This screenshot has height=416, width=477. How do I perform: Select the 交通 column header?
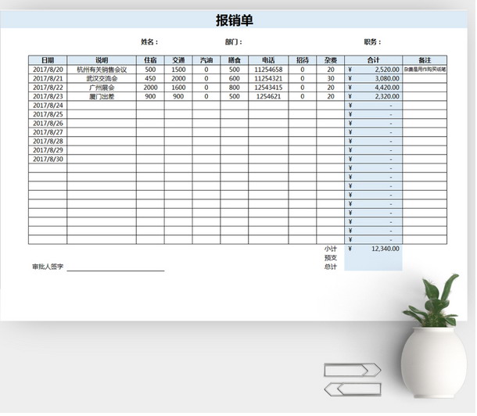[178, 60]
